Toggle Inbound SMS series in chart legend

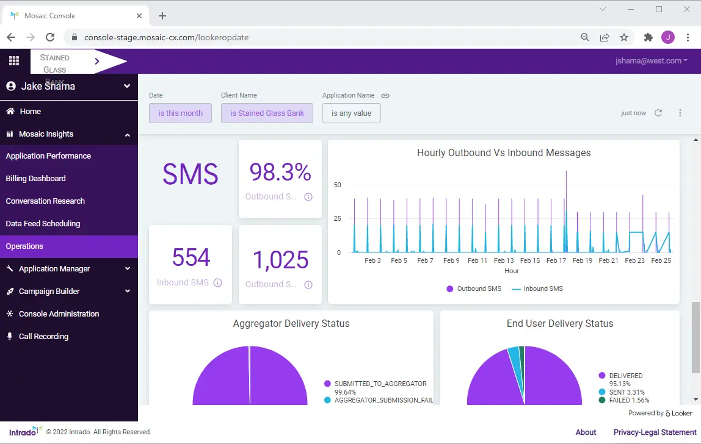(x=537, y=288)
